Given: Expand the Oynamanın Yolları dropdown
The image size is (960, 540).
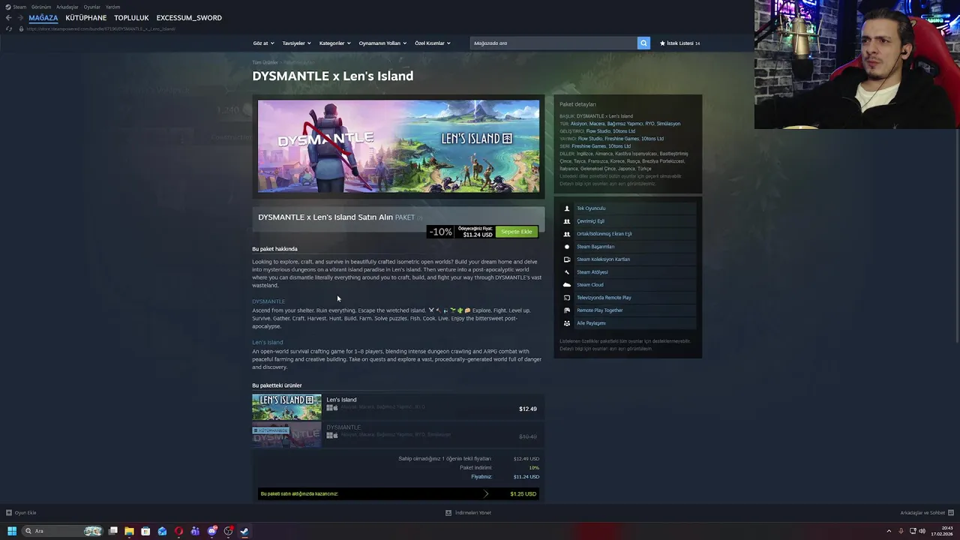Looking at the screenshot, I should [382, 43].
